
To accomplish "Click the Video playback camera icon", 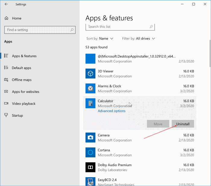I will 6,103.
